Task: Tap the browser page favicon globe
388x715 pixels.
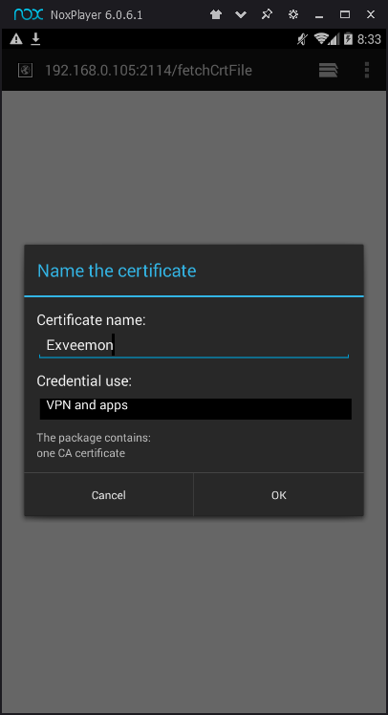Action: (x=25, y=70)
